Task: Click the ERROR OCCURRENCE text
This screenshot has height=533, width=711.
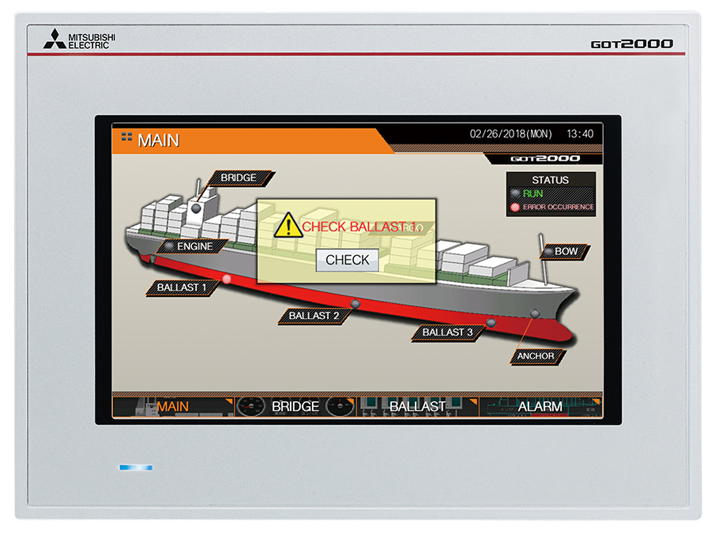Action: click(559, 207)
